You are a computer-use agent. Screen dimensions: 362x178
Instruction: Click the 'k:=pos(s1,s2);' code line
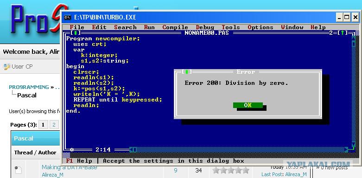click(99, 89)
